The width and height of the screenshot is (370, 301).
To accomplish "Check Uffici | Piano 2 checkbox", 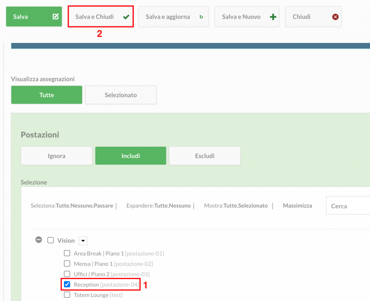I will (x=67, y=274).
